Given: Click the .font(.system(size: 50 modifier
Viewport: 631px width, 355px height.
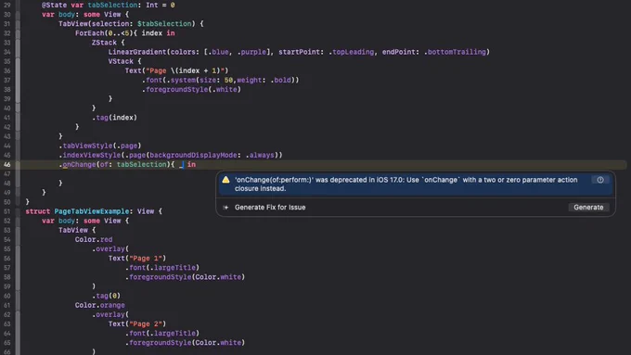Looking at the screenshot, I should (x=220, y=80).
